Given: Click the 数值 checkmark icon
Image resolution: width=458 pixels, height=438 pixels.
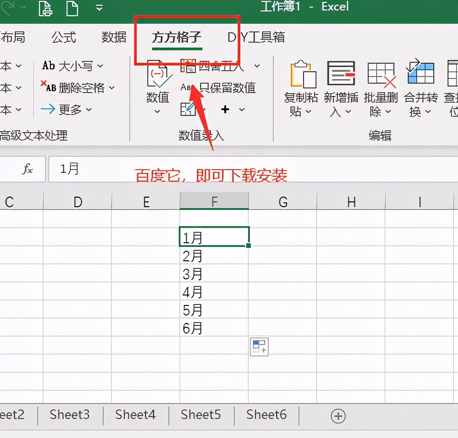Looking at the screenshot, I should 159,74.
